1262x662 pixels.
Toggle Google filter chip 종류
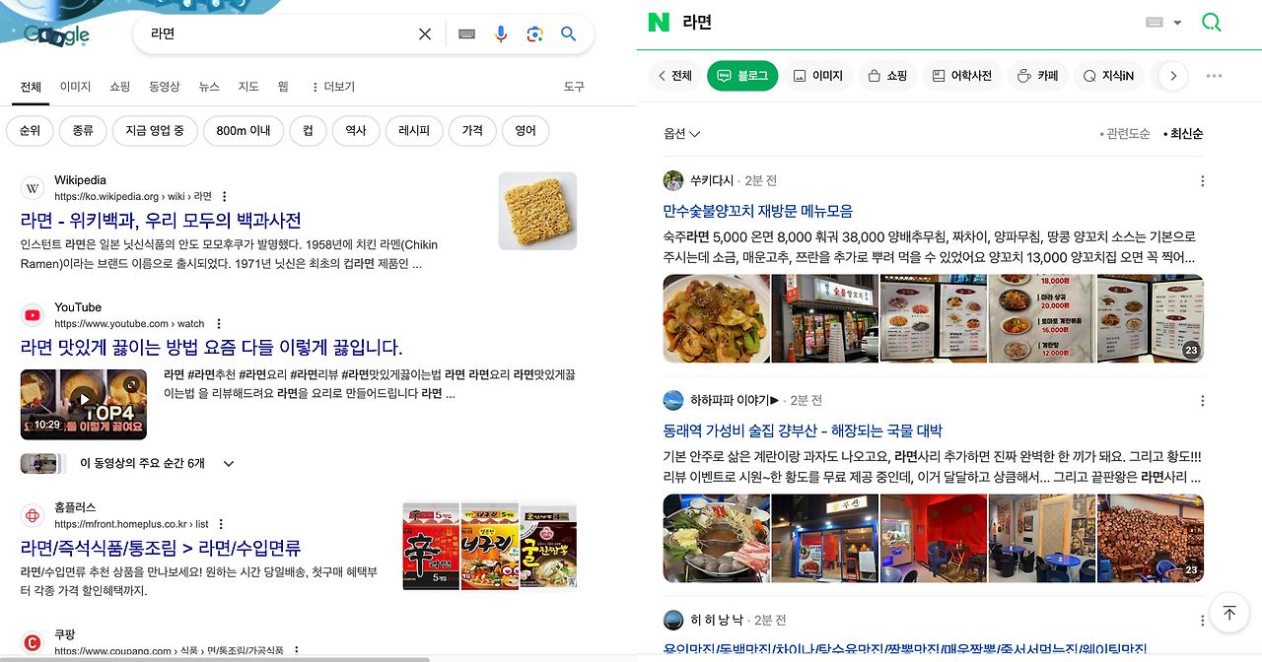click(x=83, y=130)
